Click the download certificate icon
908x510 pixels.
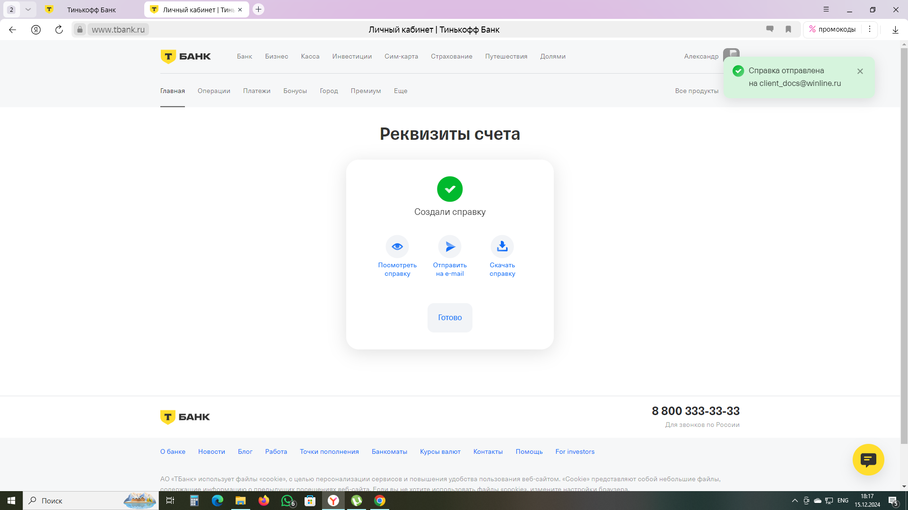click(x=502, y=246)
